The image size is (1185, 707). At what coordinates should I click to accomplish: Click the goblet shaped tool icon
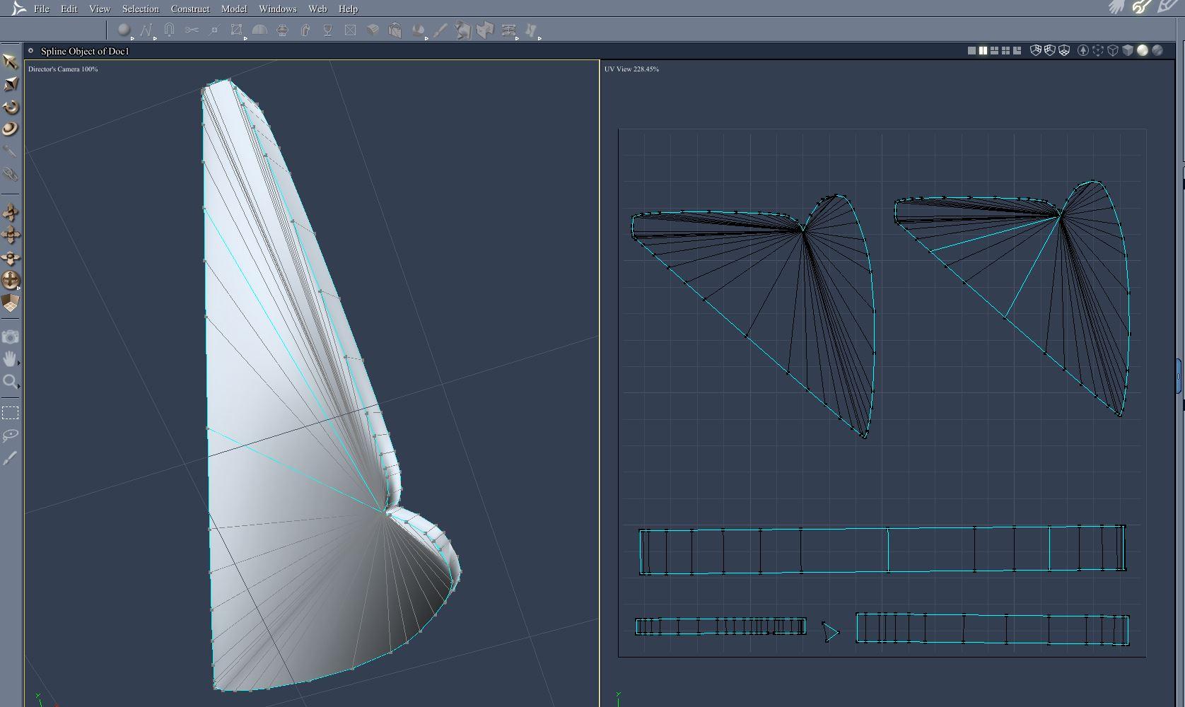[x=327, y=30]
